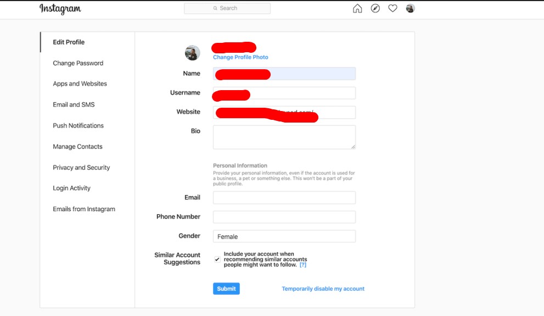Open the Activity heart icon
Viewport: 544px width, 316px height.
point(392,8)
